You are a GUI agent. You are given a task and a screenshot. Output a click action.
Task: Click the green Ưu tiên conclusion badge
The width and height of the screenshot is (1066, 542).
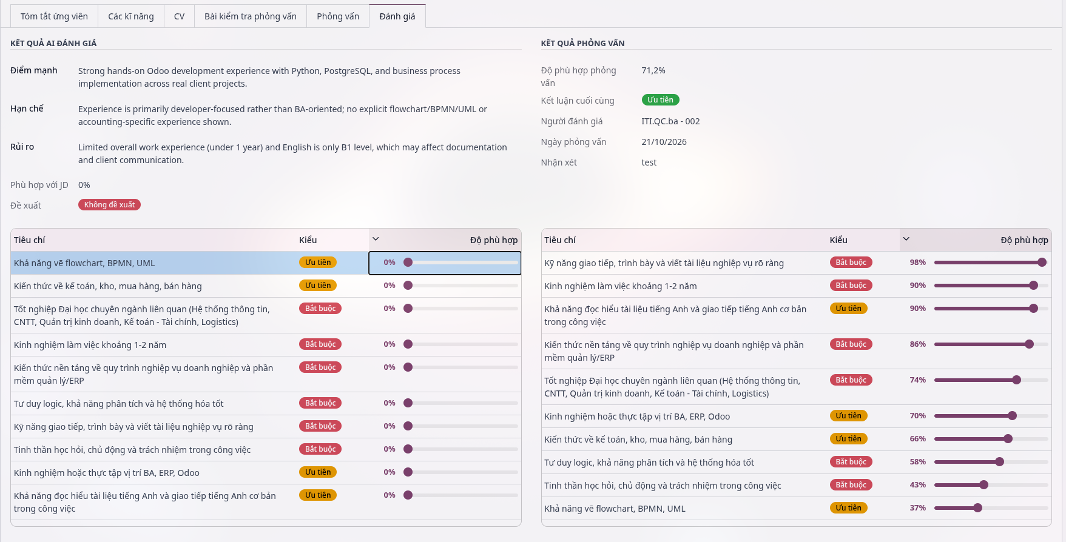[x=660, y=100]
